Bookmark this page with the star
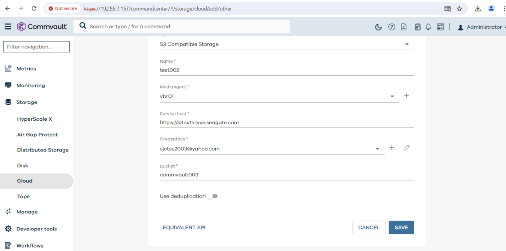This screenshot has width=506, height=251. (459, 8)
